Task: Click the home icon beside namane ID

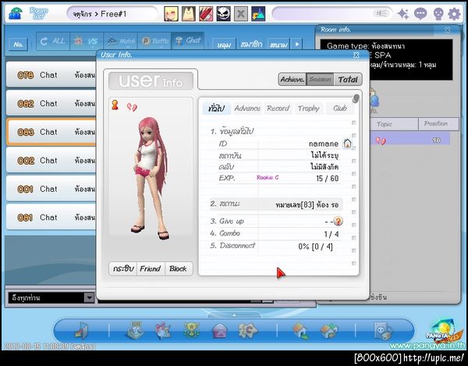Action: (347, 144)
